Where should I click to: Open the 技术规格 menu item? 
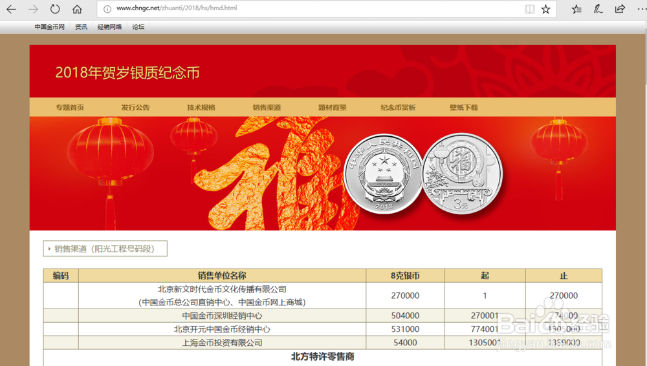coord(201,107)
